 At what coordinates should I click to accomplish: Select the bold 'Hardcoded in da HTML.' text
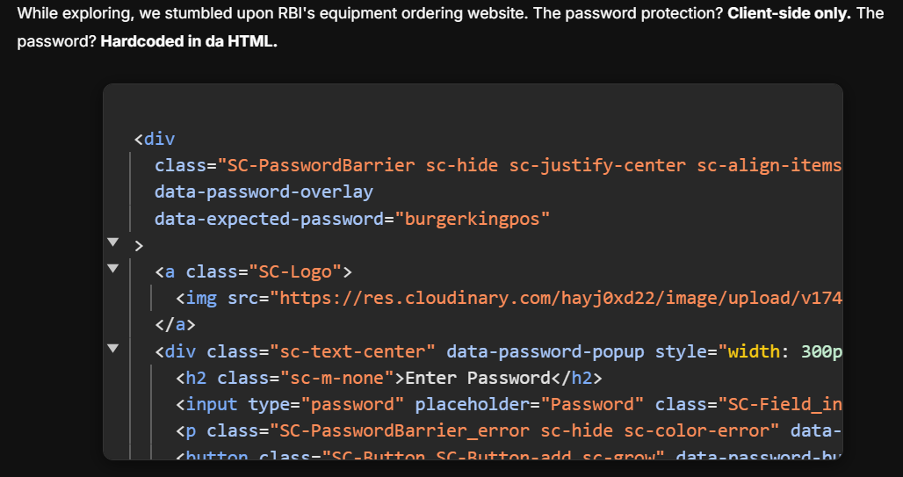189,42
